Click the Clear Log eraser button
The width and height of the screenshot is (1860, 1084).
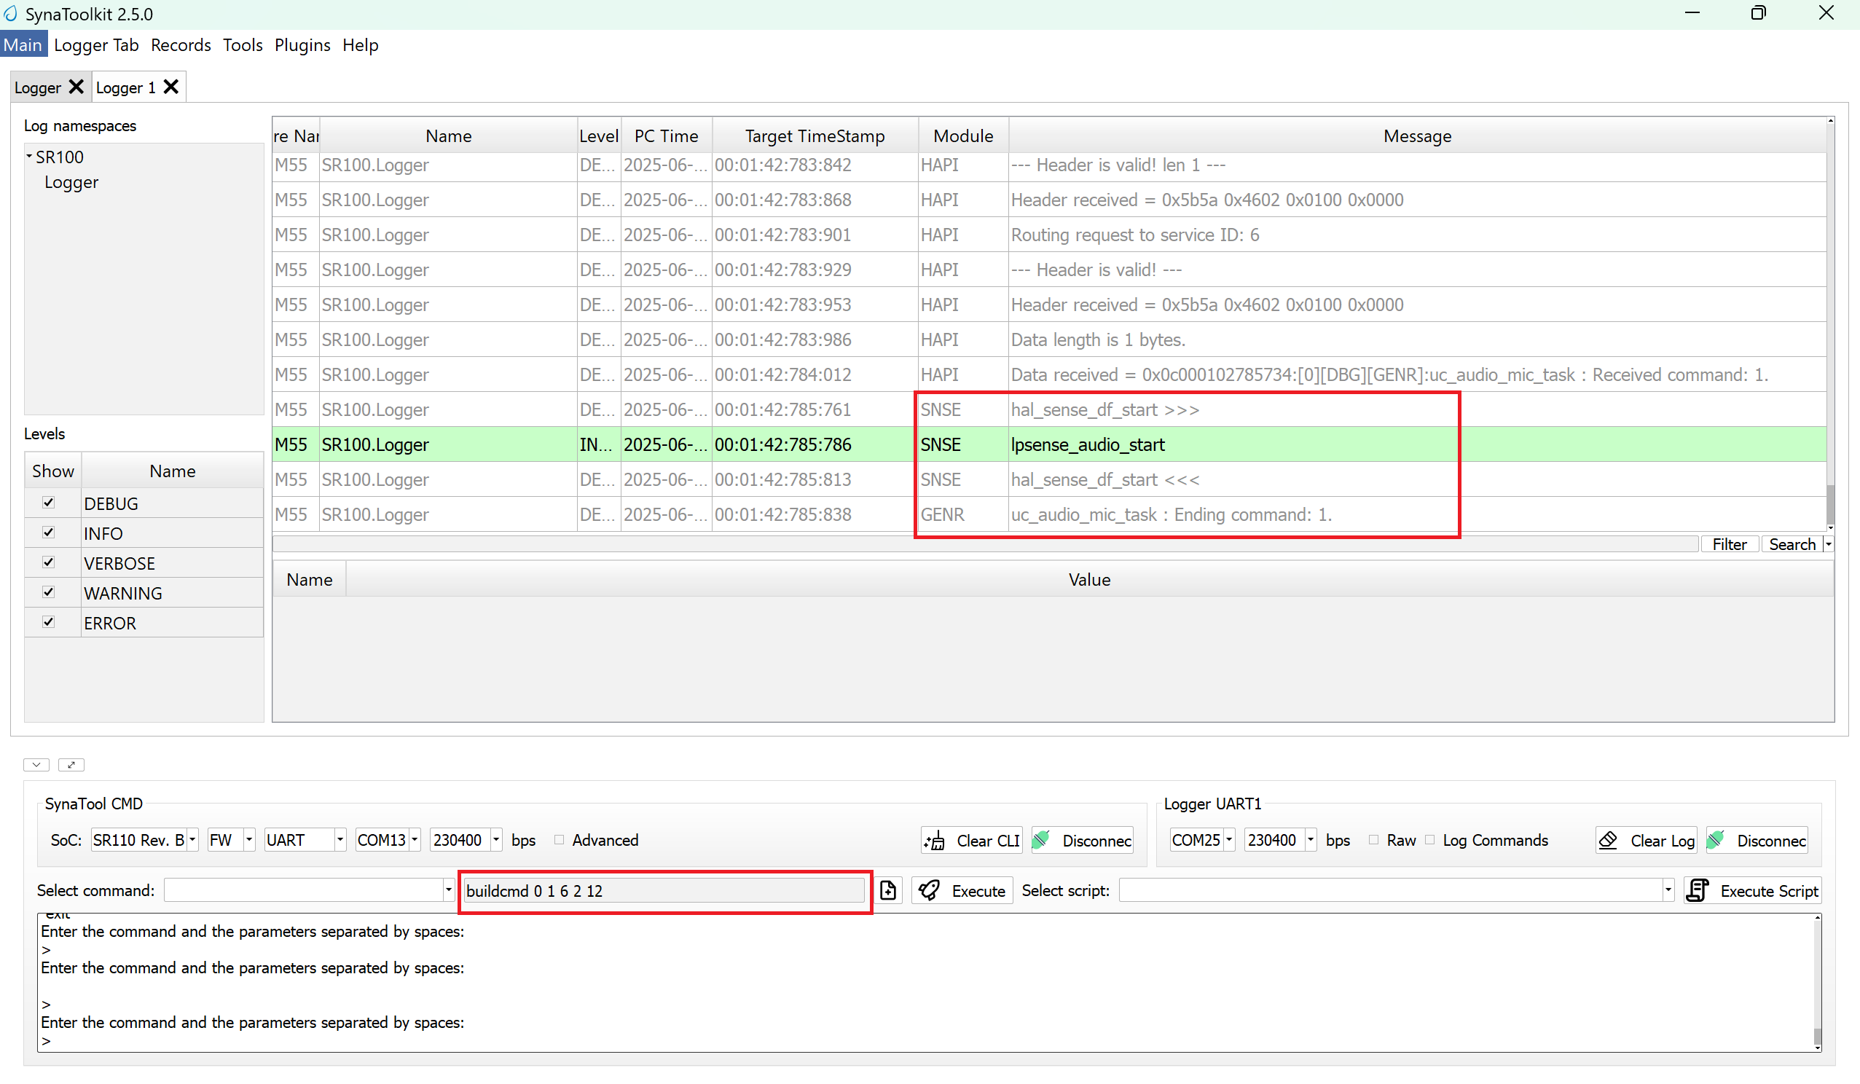pos(1646,841)
